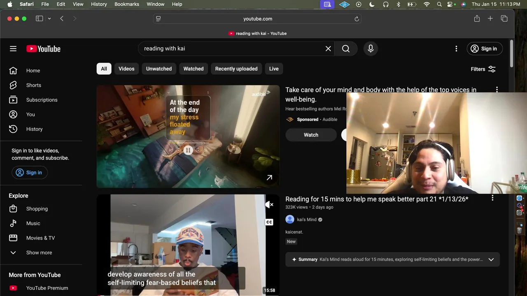527x296 pixels.
Task: Click Safari Share button
Action: [477, 18]
